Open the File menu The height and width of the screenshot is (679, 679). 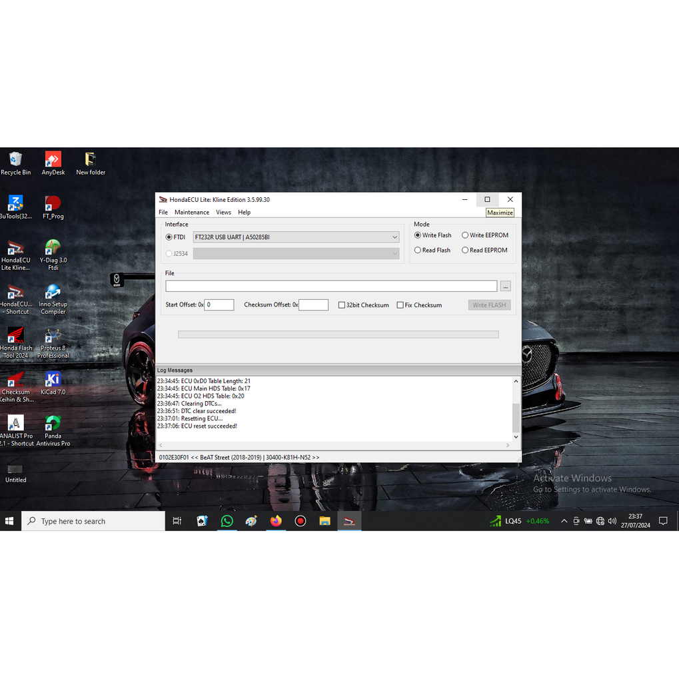(x=163, y=212)
